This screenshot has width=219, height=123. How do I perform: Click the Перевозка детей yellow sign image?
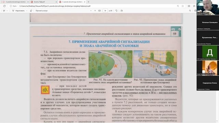tap(45, 90)
